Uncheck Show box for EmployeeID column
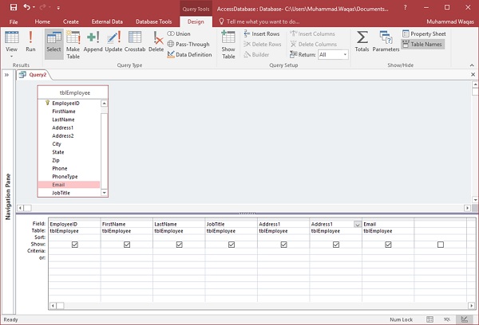 click(x=74, y=245)
